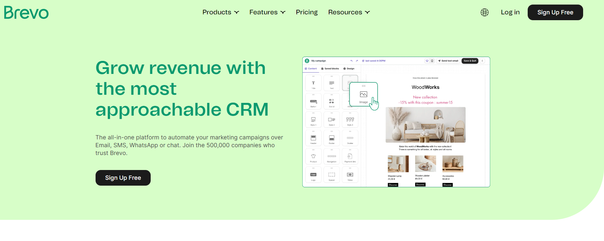
Task: Choose the Style 3 layout block
Action: click(x=350, y=120)
